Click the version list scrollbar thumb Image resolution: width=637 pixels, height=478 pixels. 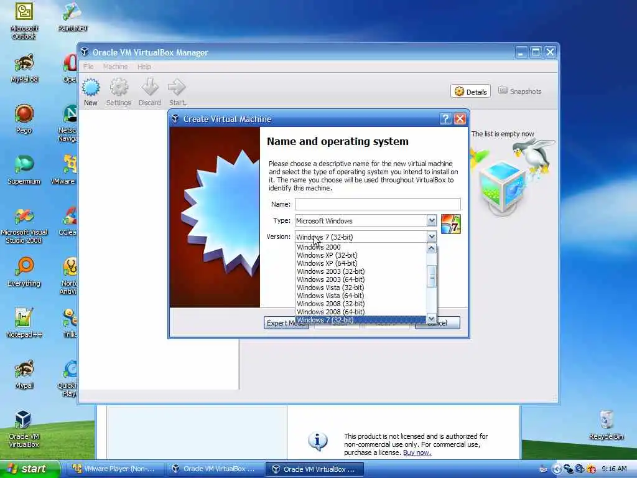coord(432,276)
